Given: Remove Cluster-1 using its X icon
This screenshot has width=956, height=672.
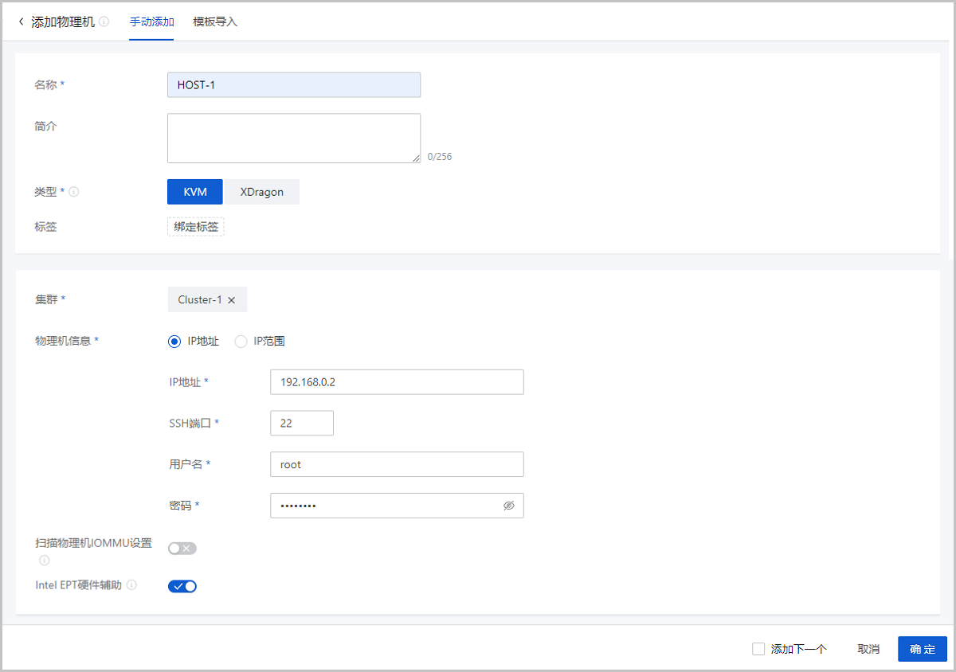Looking at the screenshot, I should click(x=232, y=300).
